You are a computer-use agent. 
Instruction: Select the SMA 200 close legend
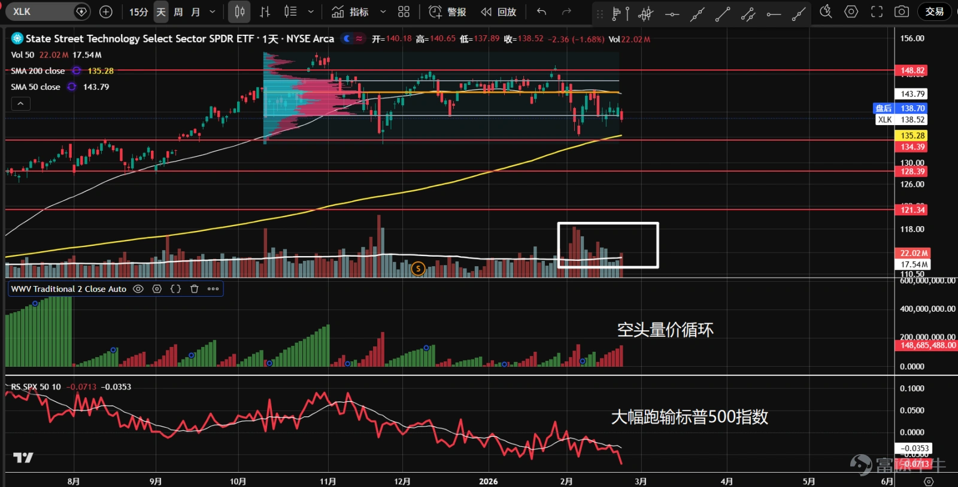pyautogui.click(x=38, y=71)
